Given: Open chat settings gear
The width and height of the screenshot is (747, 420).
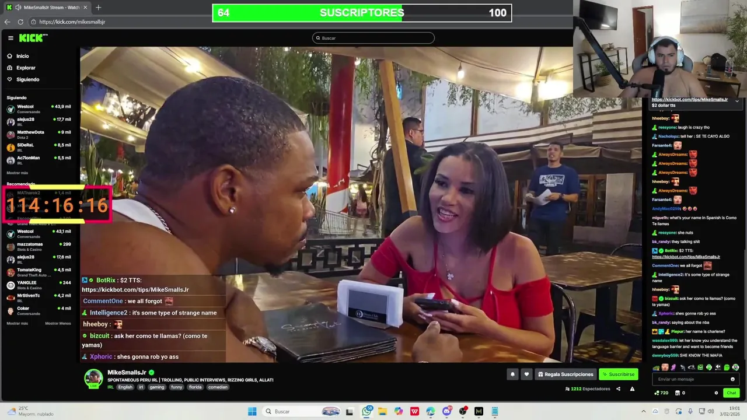Looking at the screenshot, I should point(716,393).
